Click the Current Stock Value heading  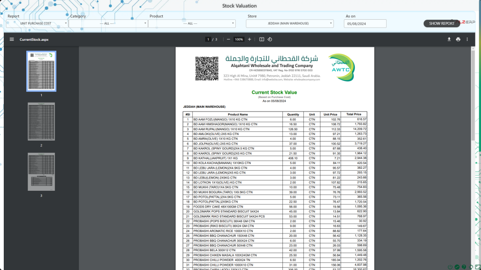tap(274, 92)
